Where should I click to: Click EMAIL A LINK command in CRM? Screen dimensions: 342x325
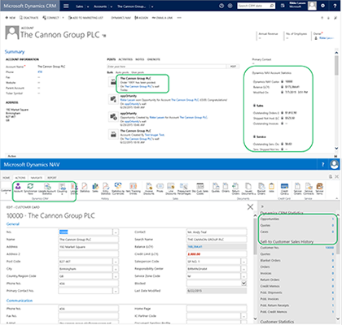(162, 18)
